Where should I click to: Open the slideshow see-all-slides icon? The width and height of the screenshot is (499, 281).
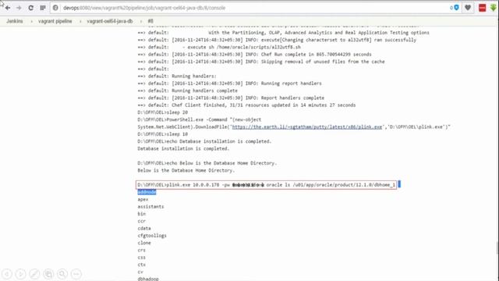click(x=48, y=274)
